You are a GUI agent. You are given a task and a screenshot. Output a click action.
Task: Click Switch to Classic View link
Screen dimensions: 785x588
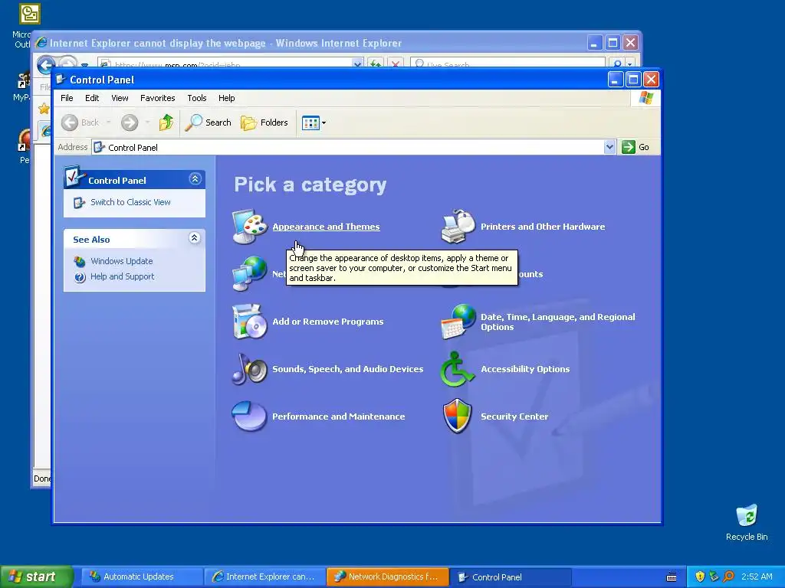pos(130,202)
